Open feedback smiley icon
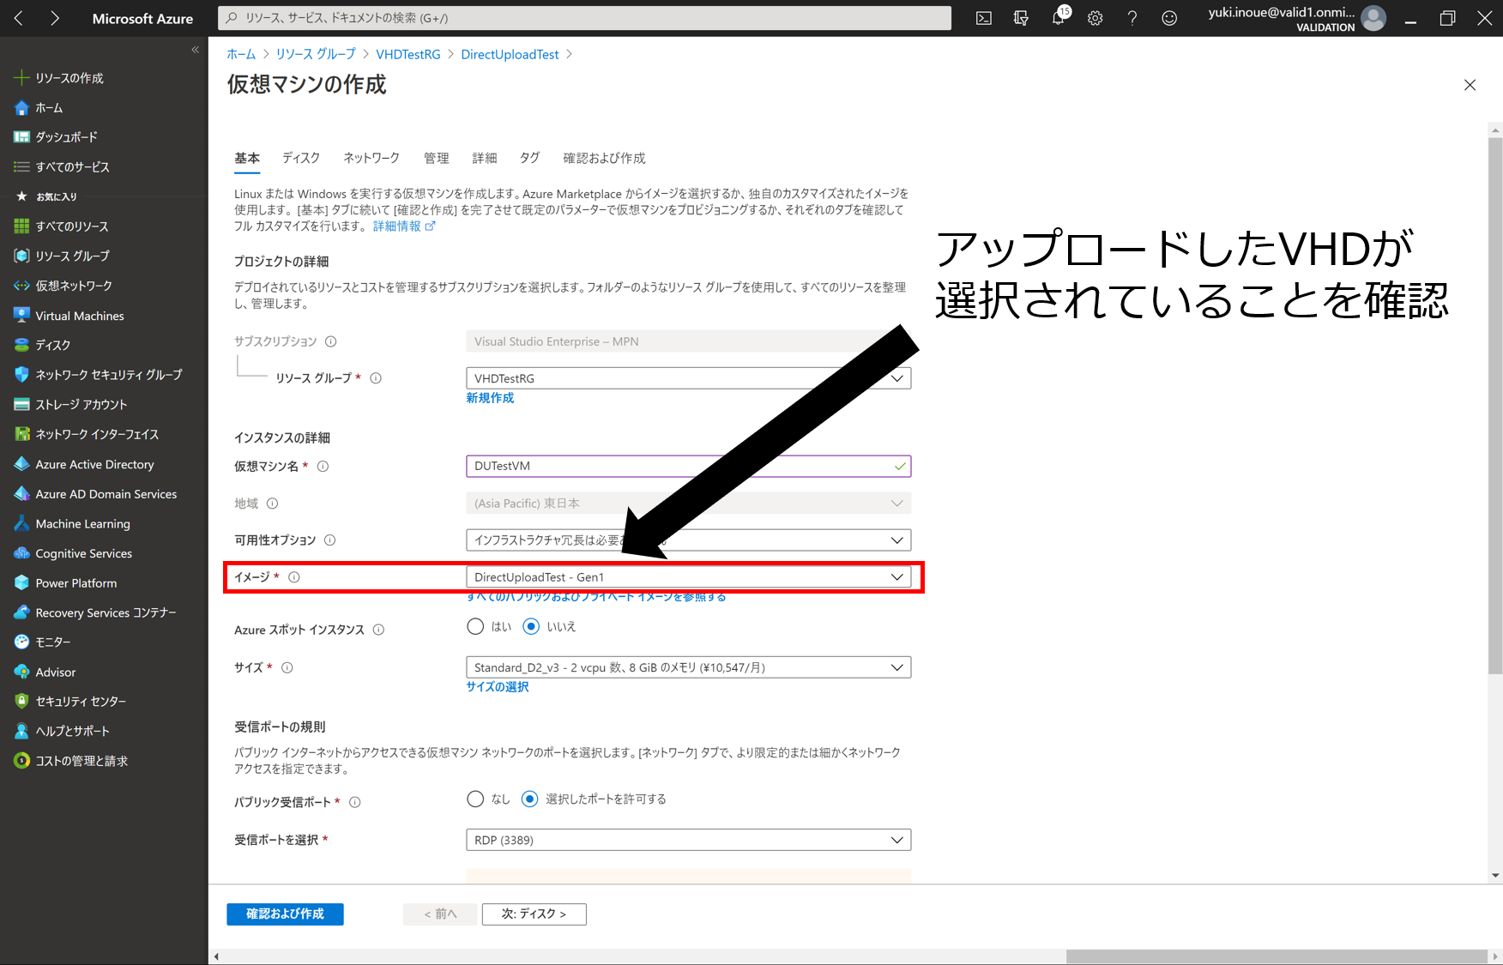This screenshot has width=1503, height=965. [1169, 18]
